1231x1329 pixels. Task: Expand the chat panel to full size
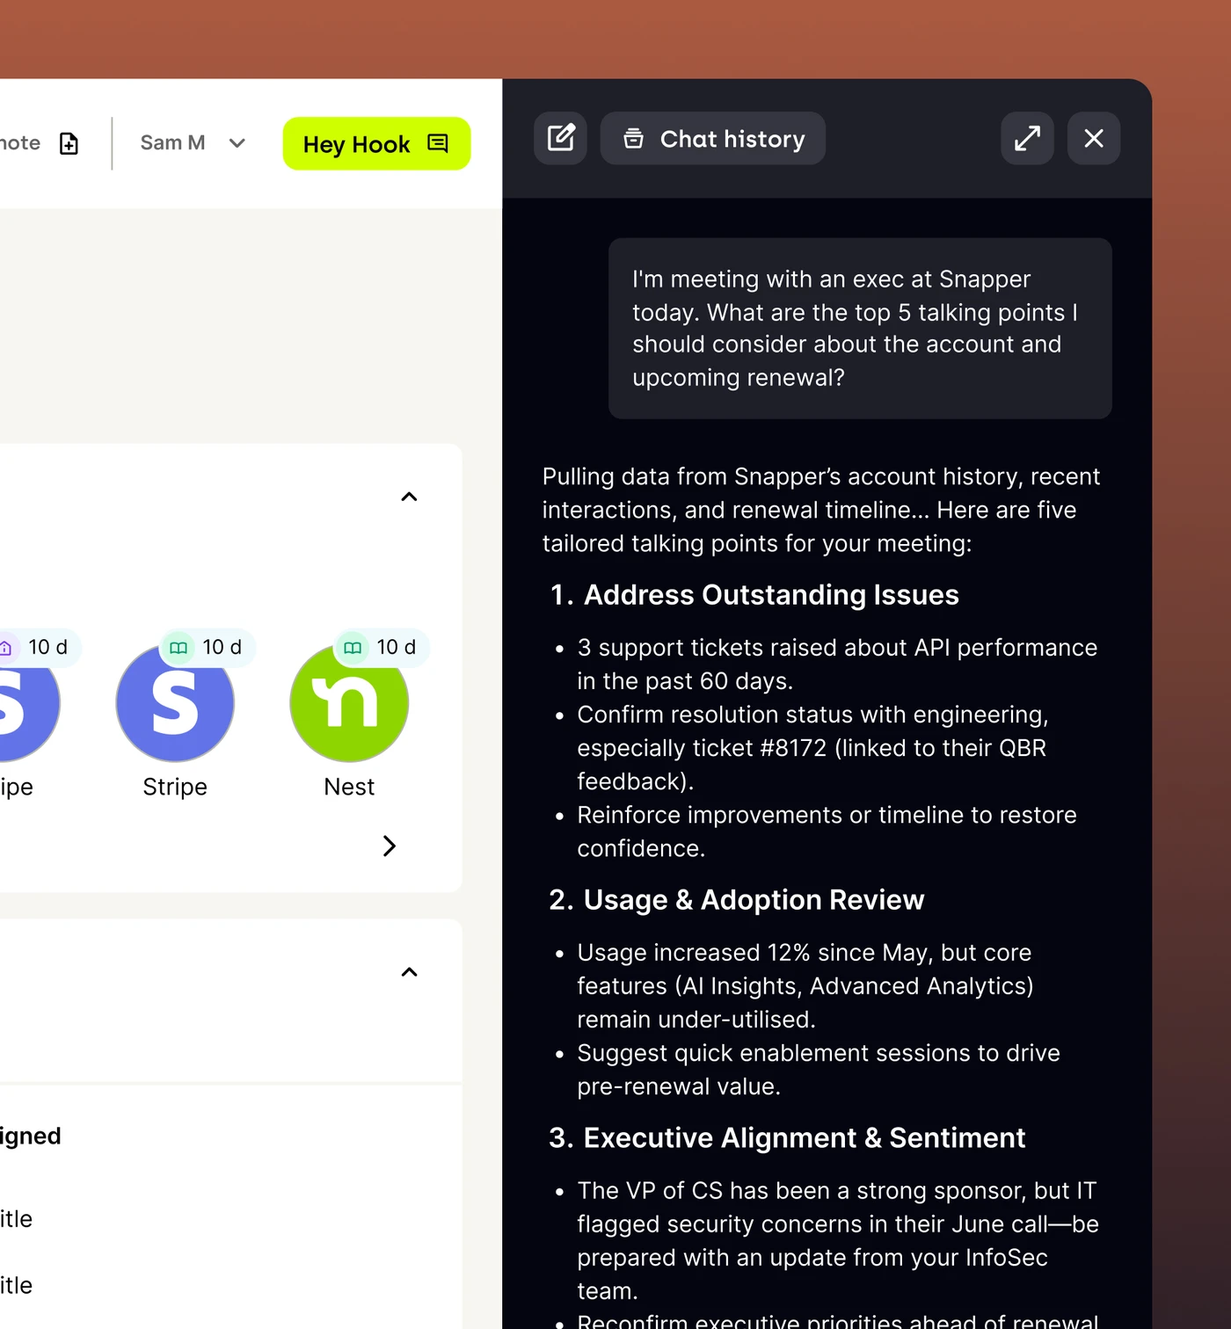pyautogui.click(x=1027, y=138)
